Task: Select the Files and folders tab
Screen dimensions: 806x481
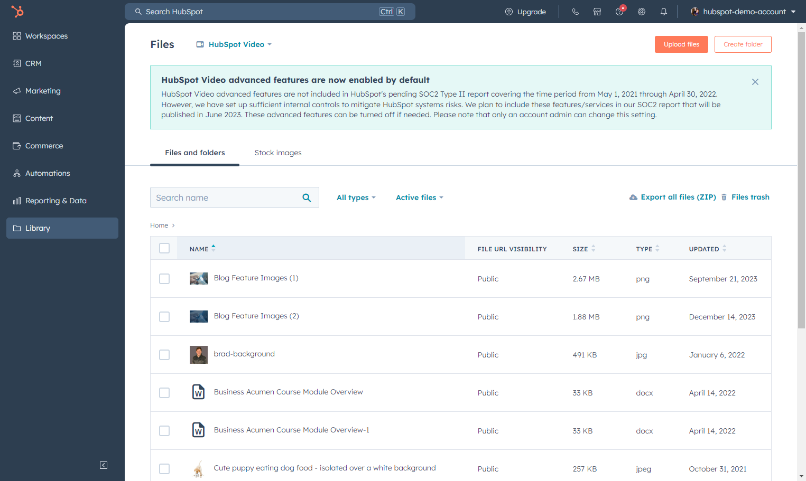Action: [x=195, y=153]
